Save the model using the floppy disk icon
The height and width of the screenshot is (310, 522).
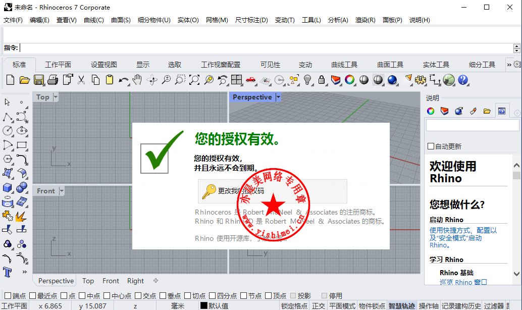[38, 80]
